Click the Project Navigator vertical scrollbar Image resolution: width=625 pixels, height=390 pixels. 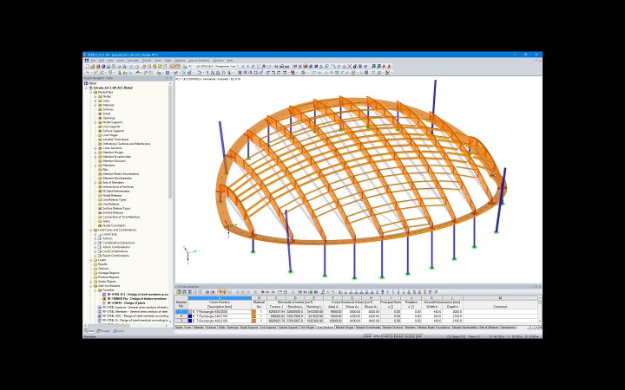coord(170,202)
